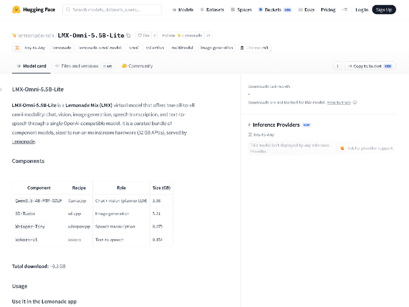
Task: Select the image-generation tag
Action: (x=216, y=48)
